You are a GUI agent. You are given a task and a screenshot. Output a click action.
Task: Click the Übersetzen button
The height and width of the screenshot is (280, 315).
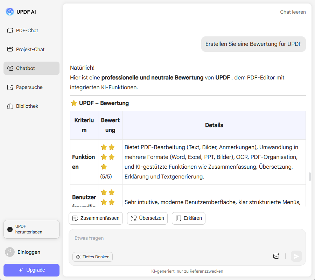pyautogui.click(x=147, y=218)
